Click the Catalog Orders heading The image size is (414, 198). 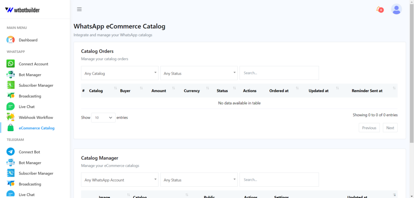97,51
